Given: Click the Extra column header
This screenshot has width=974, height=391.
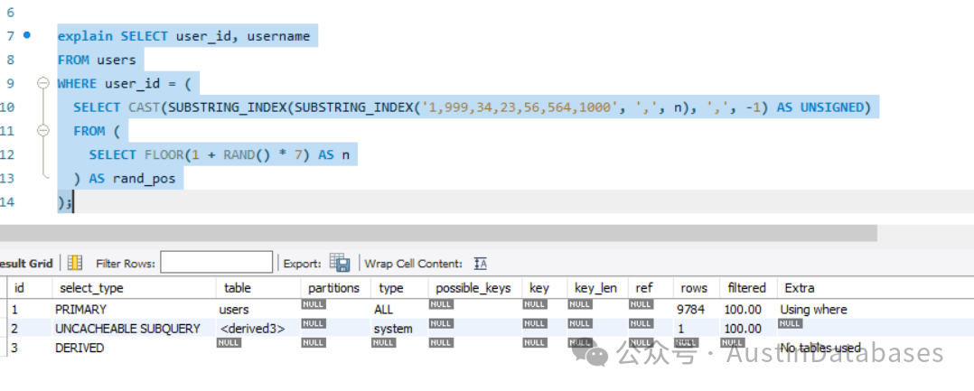Looking at the screenshot, I should tap(799, 288).
